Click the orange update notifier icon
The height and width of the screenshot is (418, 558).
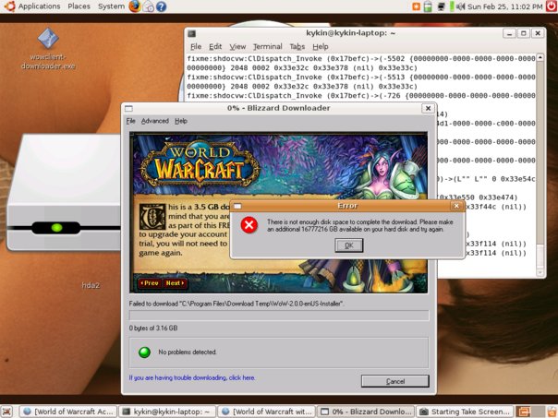click(416, 6)
